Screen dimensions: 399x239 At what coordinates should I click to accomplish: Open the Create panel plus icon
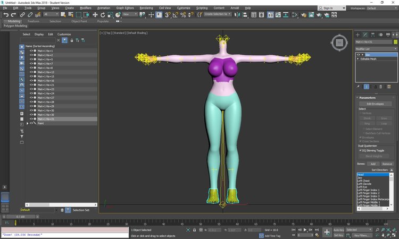pos(358,35)
